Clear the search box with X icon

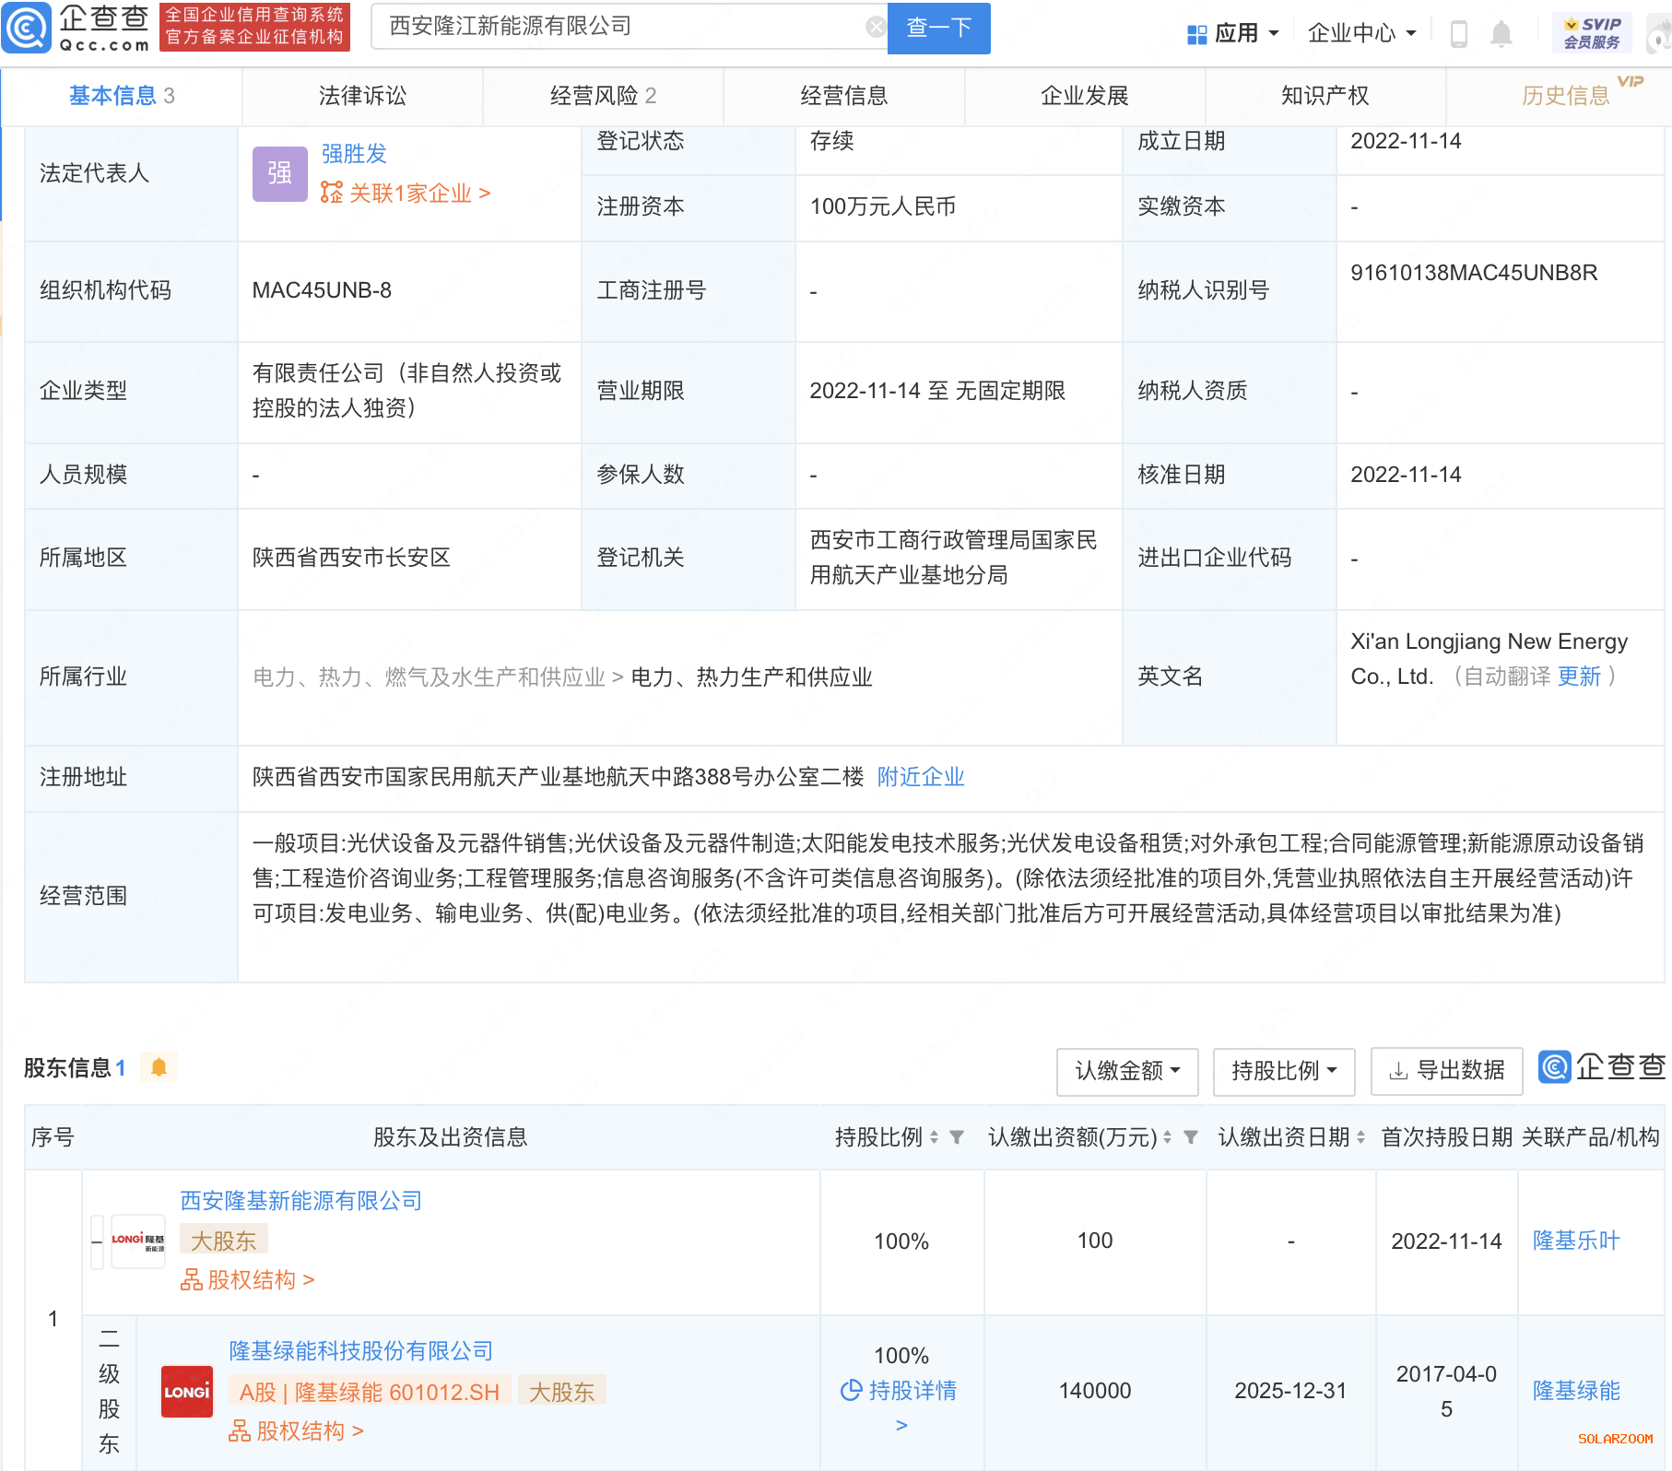[x=875, y=27]
